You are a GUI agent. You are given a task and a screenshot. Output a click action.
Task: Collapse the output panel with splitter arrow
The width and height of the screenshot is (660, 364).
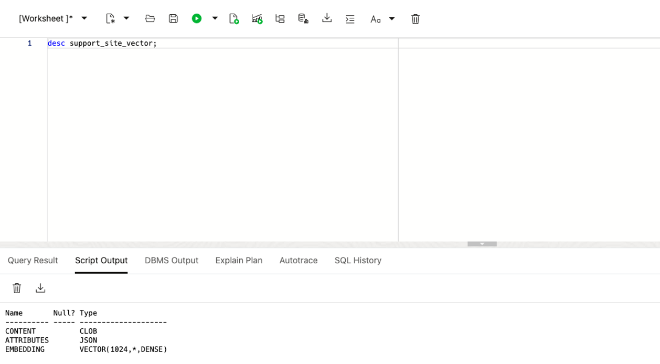pos(482,244)
